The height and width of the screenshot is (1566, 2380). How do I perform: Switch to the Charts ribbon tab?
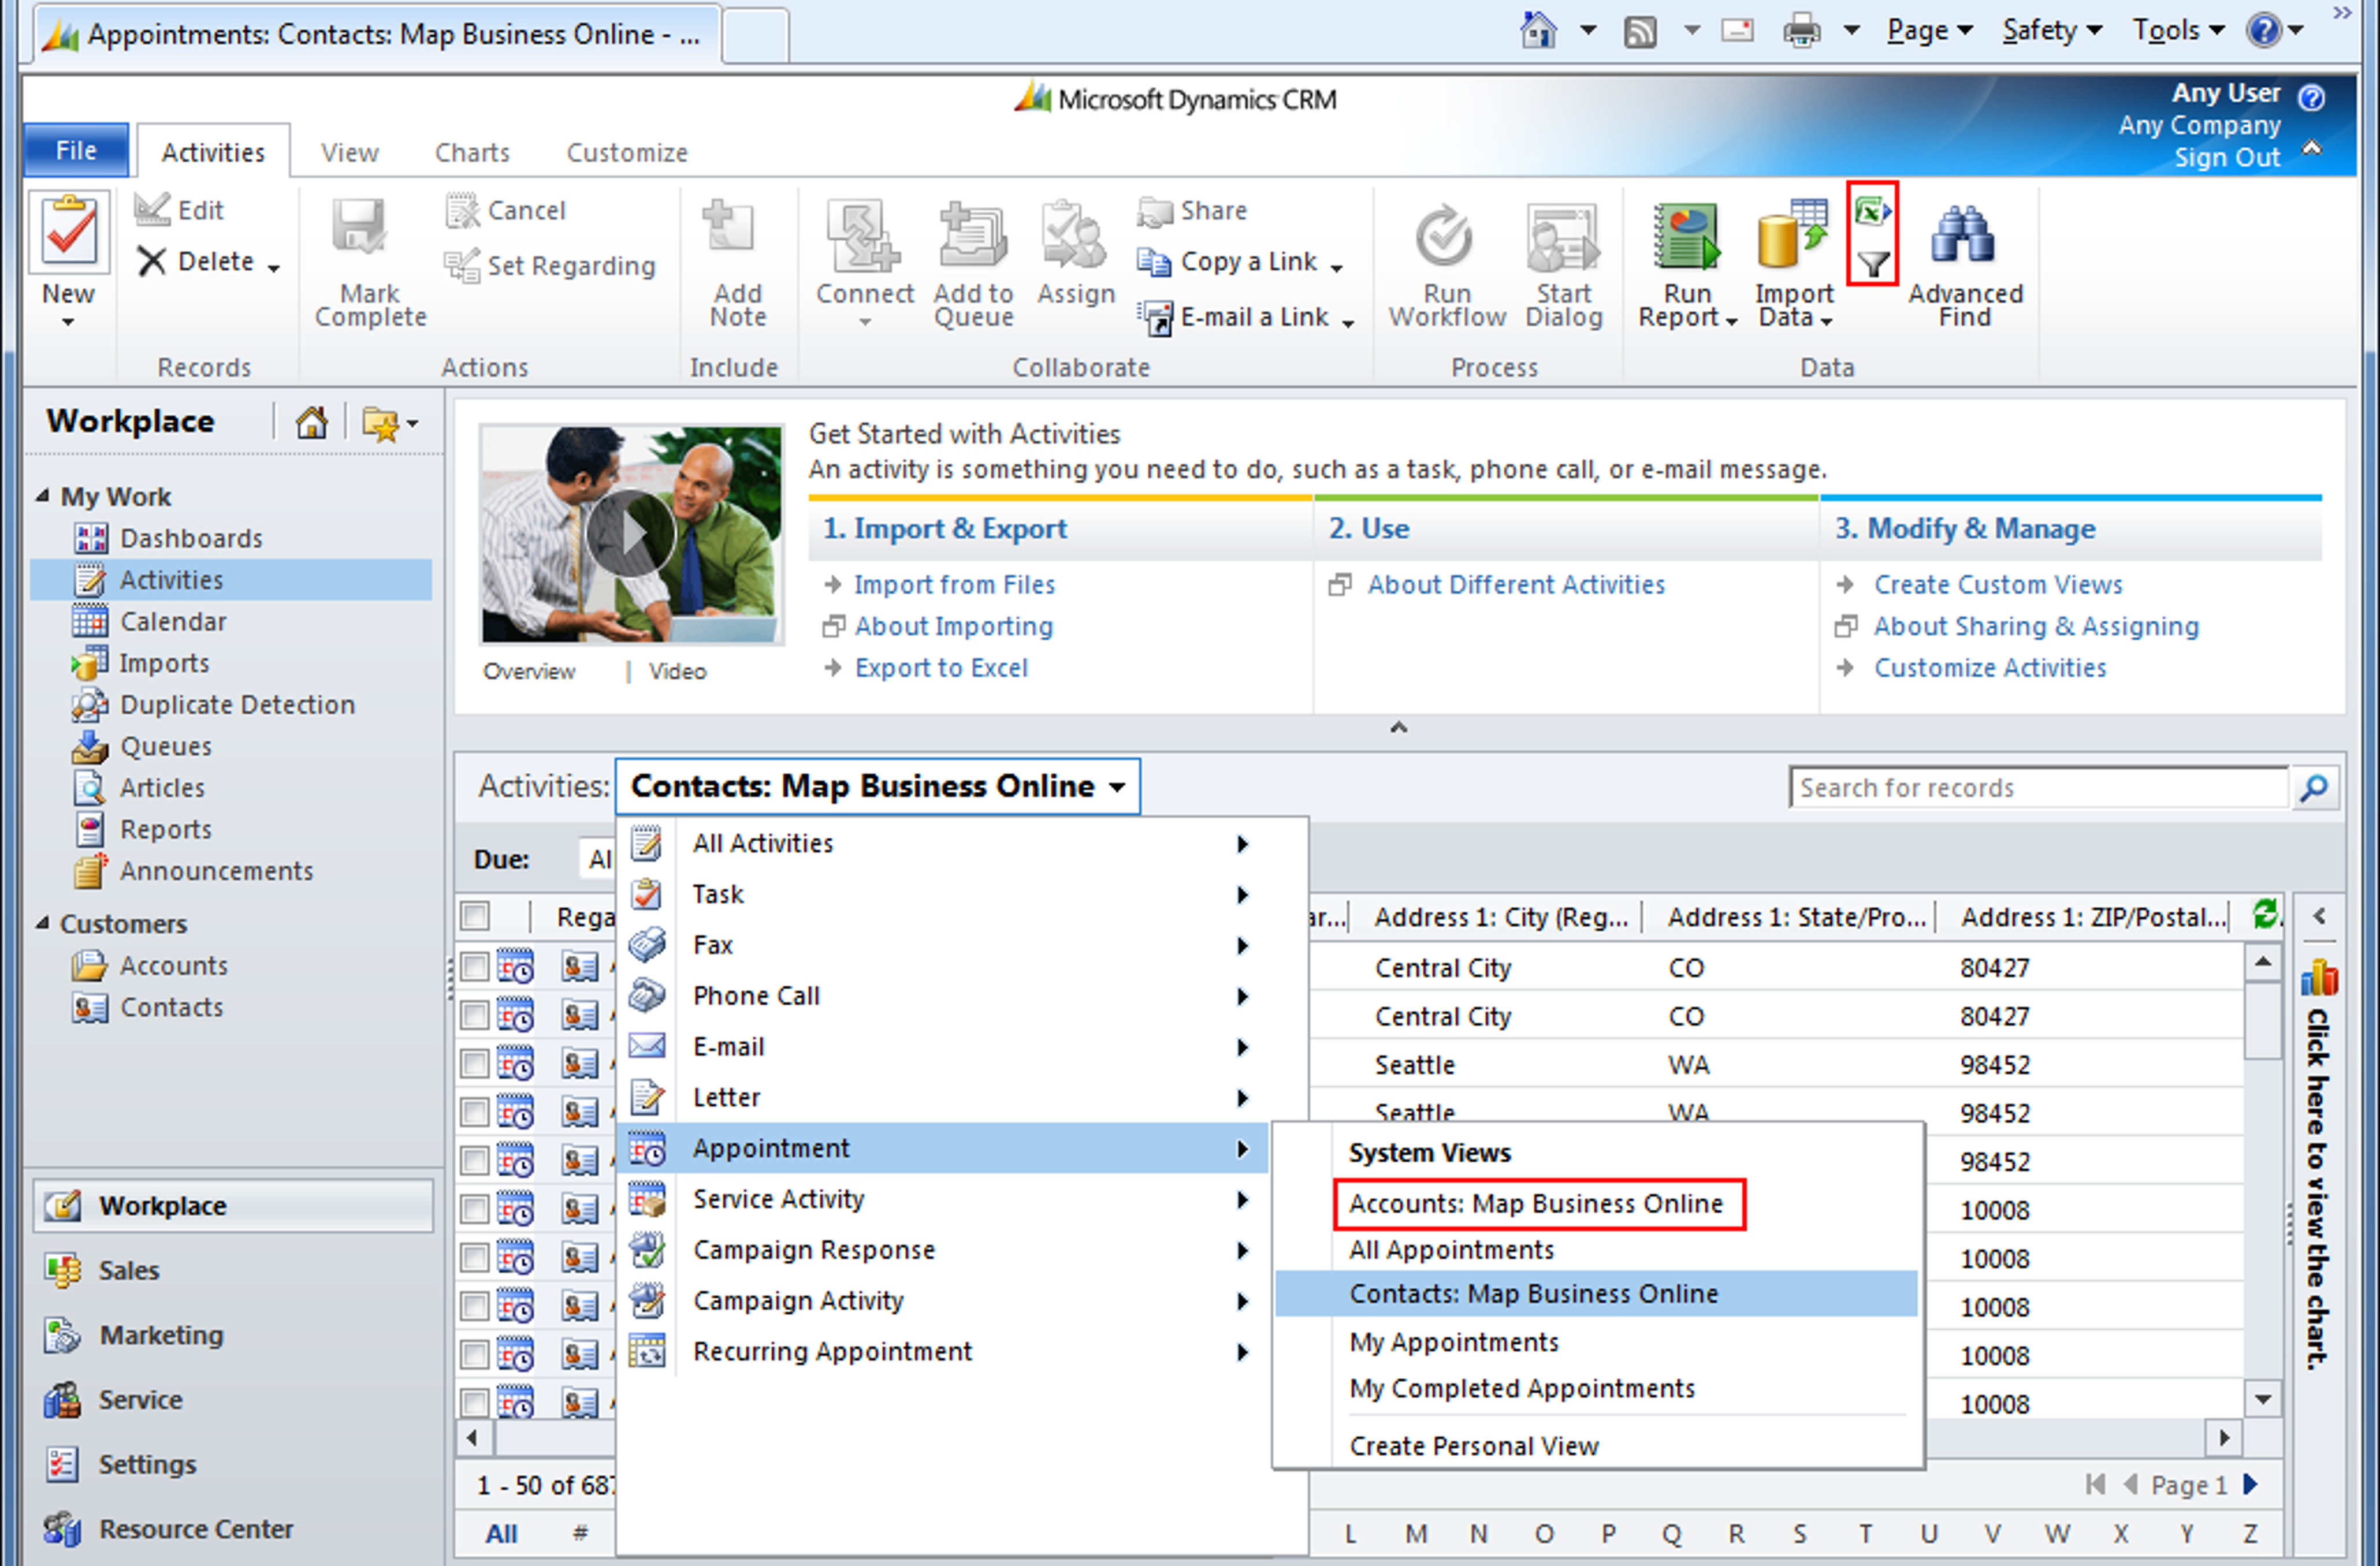click(x=472, y=153)
